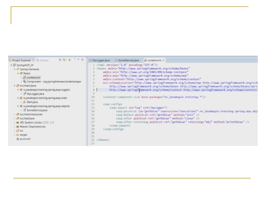264x198 pixels.
Task: Switch to the MyLogger.java editor tab
Action: (101, 60)
